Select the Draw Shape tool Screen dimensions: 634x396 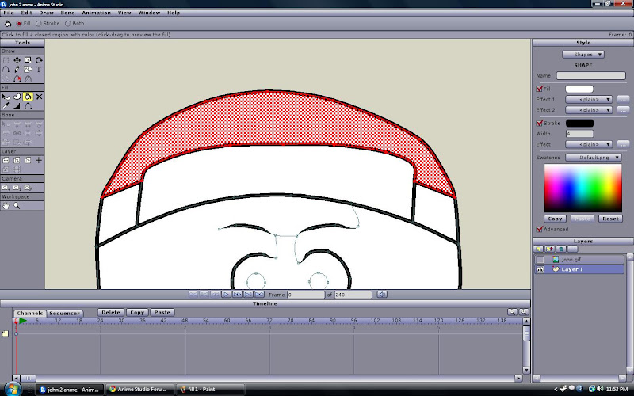click(x=28, y=70)
